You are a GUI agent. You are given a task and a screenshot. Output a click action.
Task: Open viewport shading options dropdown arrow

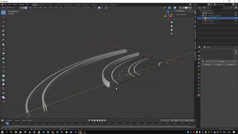(193, 7)
